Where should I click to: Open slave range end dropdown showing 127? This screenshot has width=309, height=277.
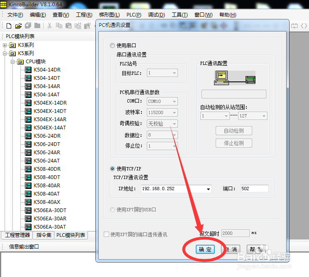(x=253, y=116)
